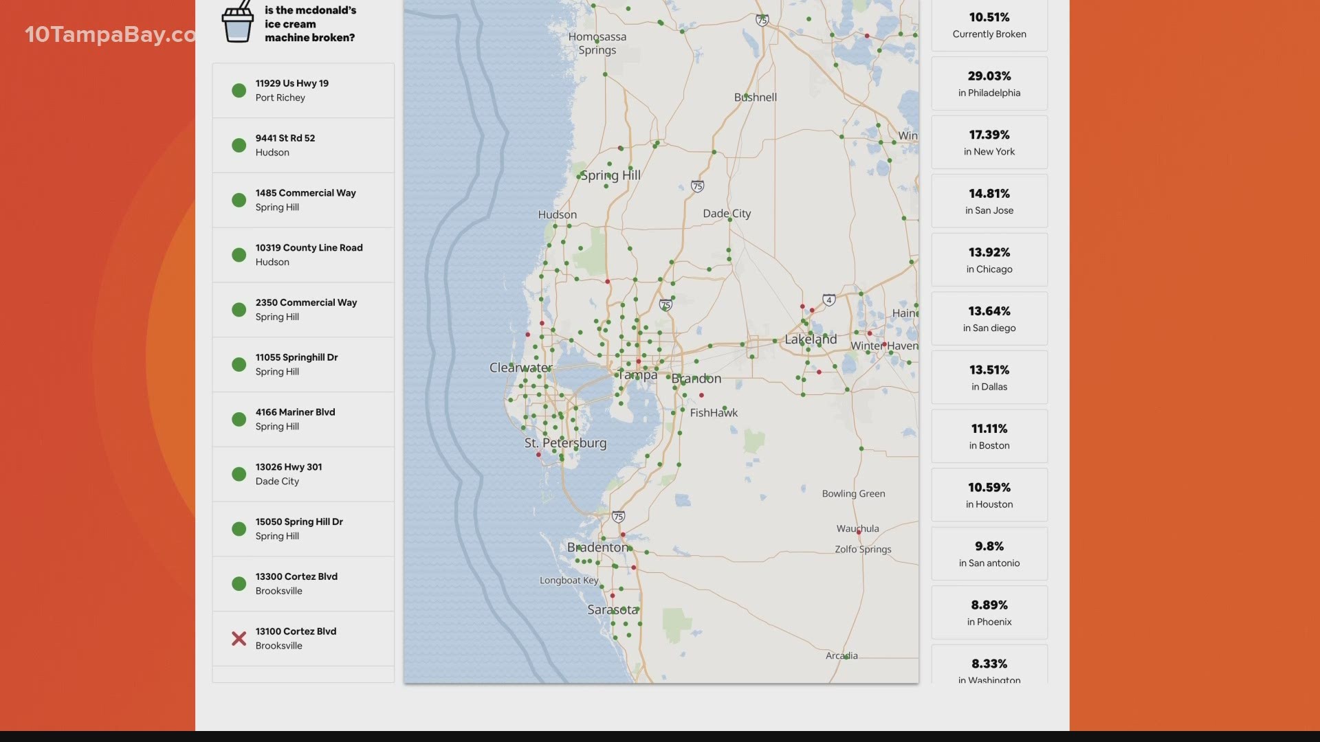This screenshot has width=1320, height=742.
Task: Click the ice cream cup logo icon
Action: point(238,21)
